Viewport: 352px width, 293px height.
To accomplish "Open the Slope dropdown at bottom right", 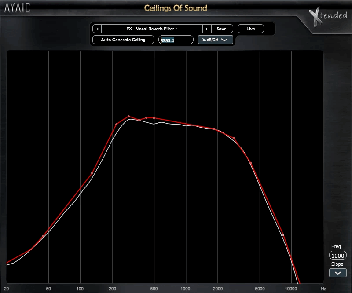I will pos(337,273).
